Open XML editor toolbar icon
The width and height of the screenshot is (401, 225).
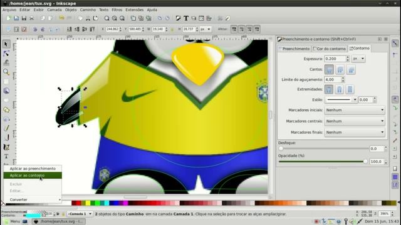201,18
